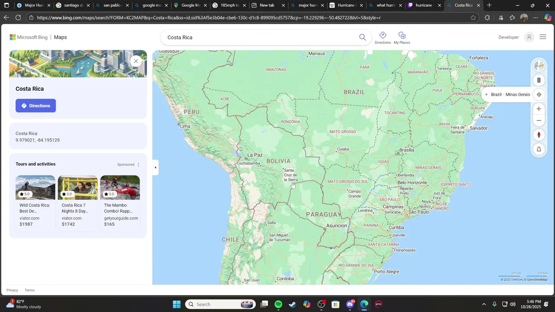Image resolution: width=555 pixels, height=312 pixels.
Task: Open the hamburger menu in Bing Maps
Action: click(543, 37)
